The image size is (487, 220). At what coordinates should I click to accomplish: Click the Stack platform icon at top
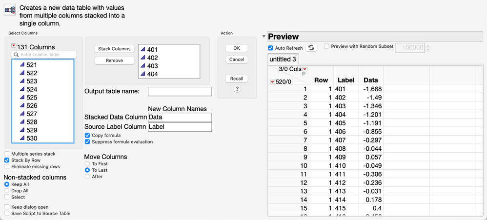[x=10, y=10]
